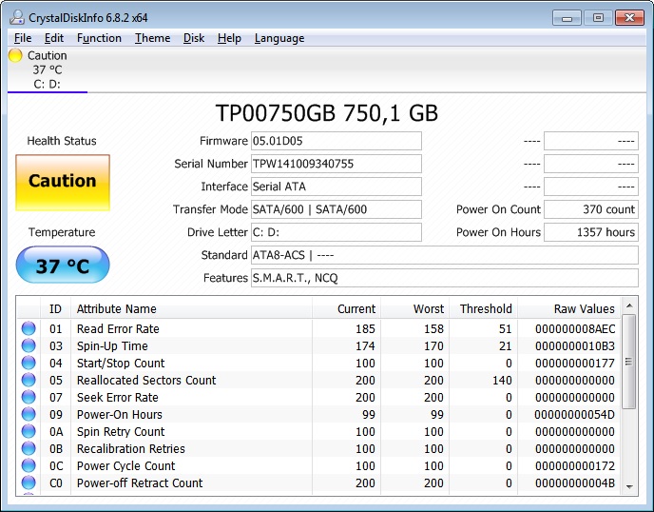The height and width of the screenshot is (512, 654).
Task: Select the Spin Retry Count attribute name
Action: tap(121, 431)
